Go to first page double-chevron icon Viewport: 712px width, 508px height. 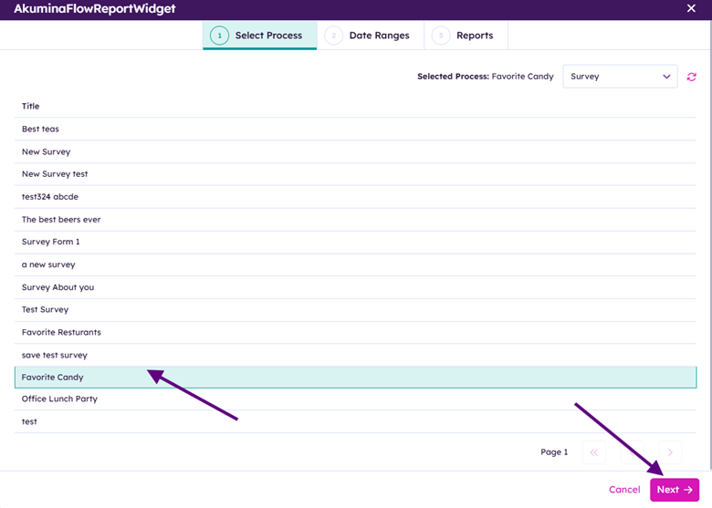(594, 451)
